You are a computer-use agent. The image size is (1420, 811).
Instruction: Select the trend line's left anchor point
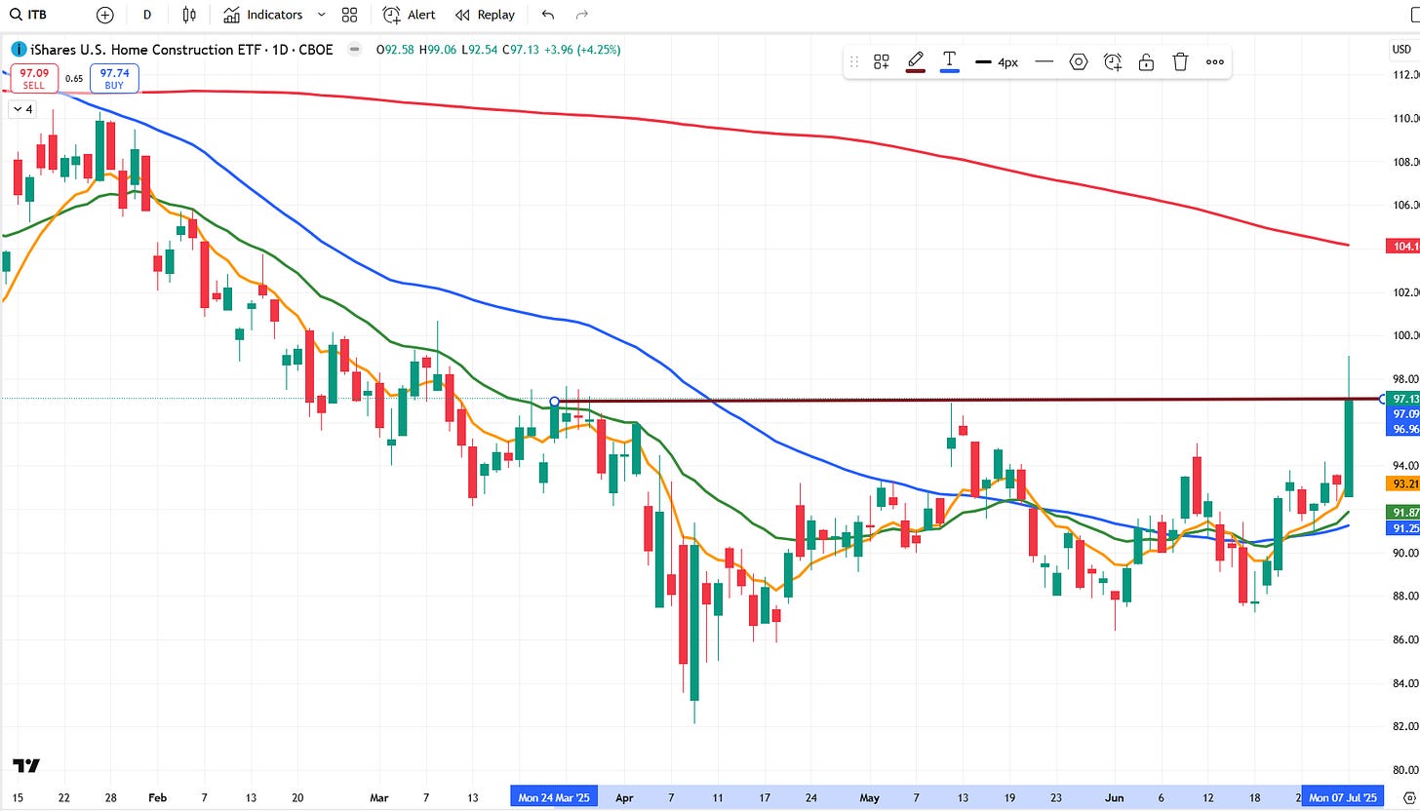point(555,402)
